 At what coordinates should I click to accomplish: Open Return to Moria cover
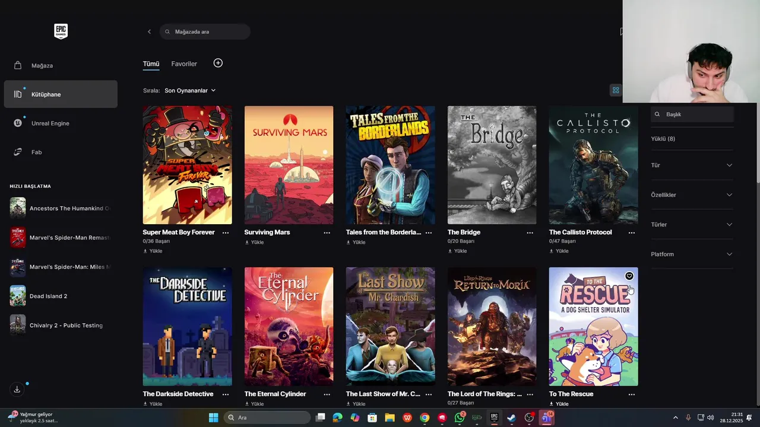492,326
